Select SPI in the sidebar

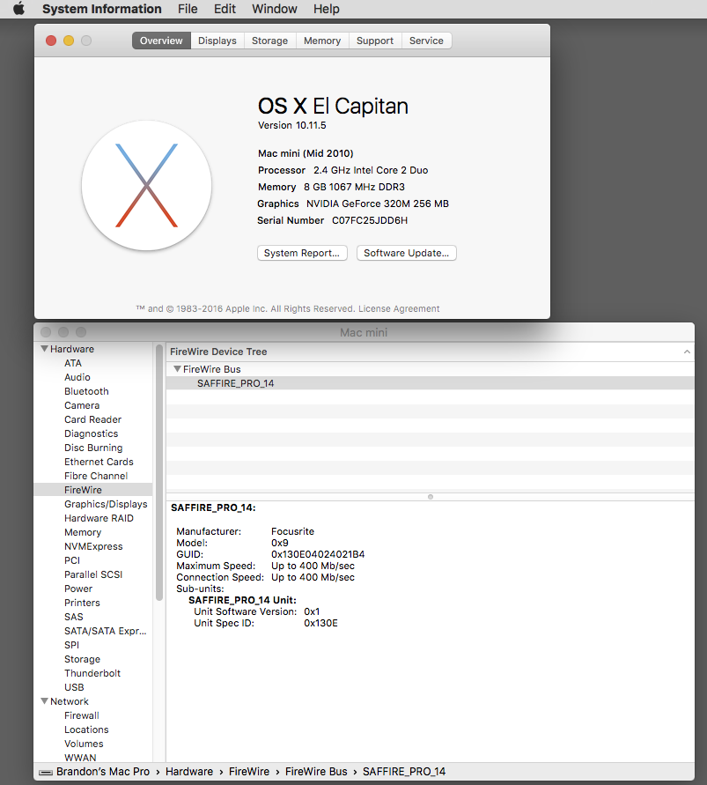click(x=71, y=645)
